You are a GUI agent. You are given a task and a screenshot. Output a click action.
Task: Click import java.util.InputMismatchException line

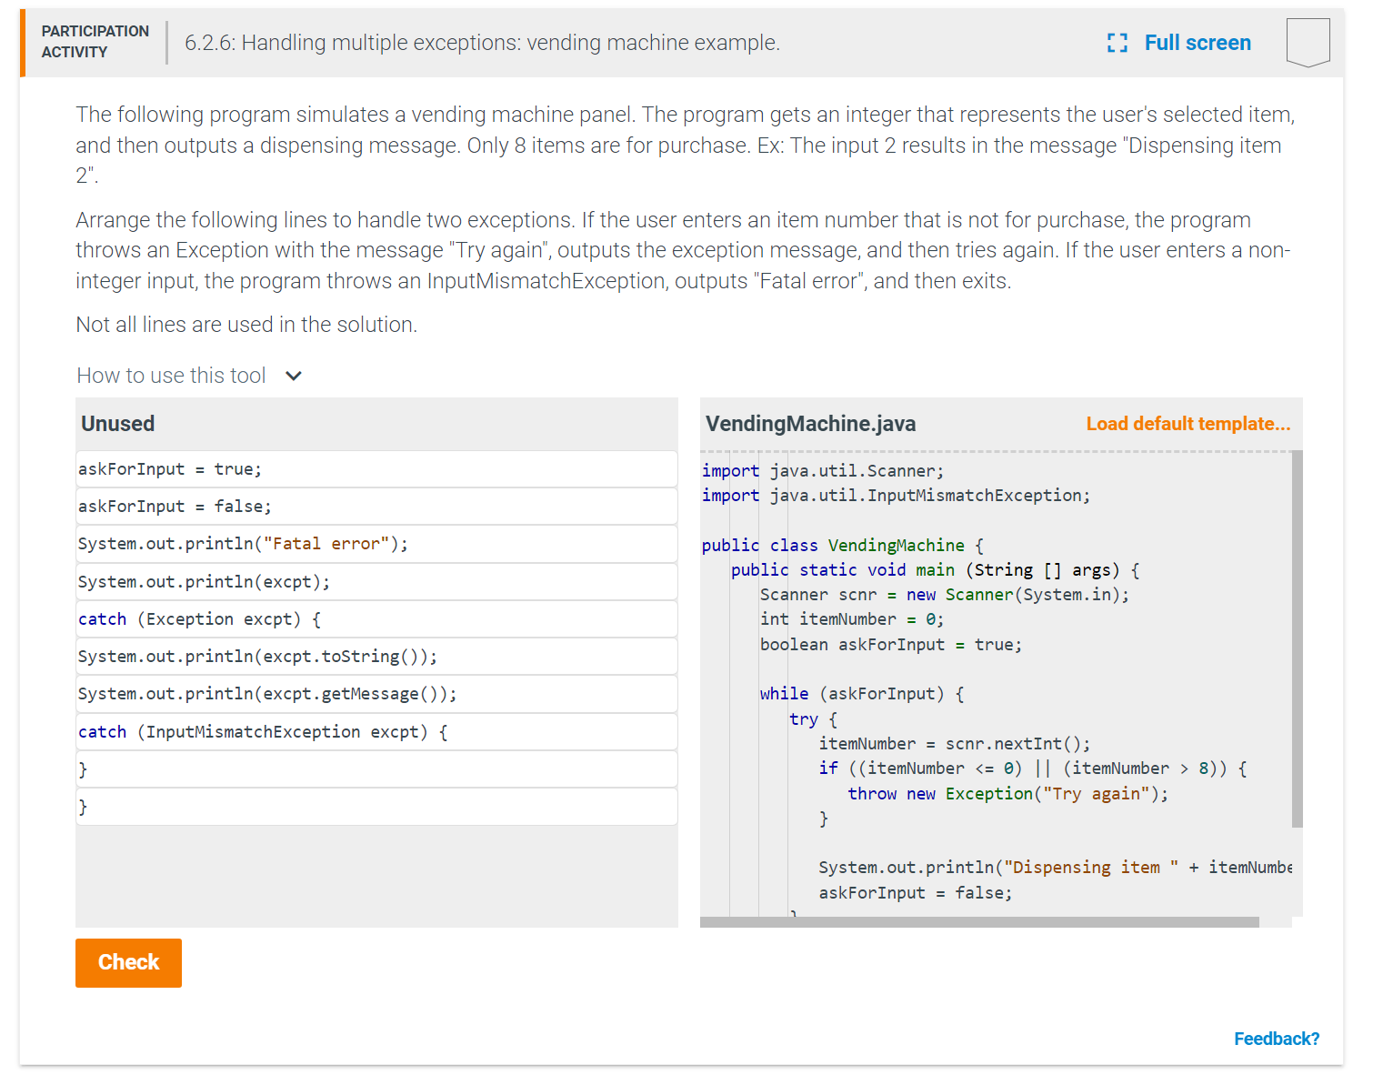point(896,496)
